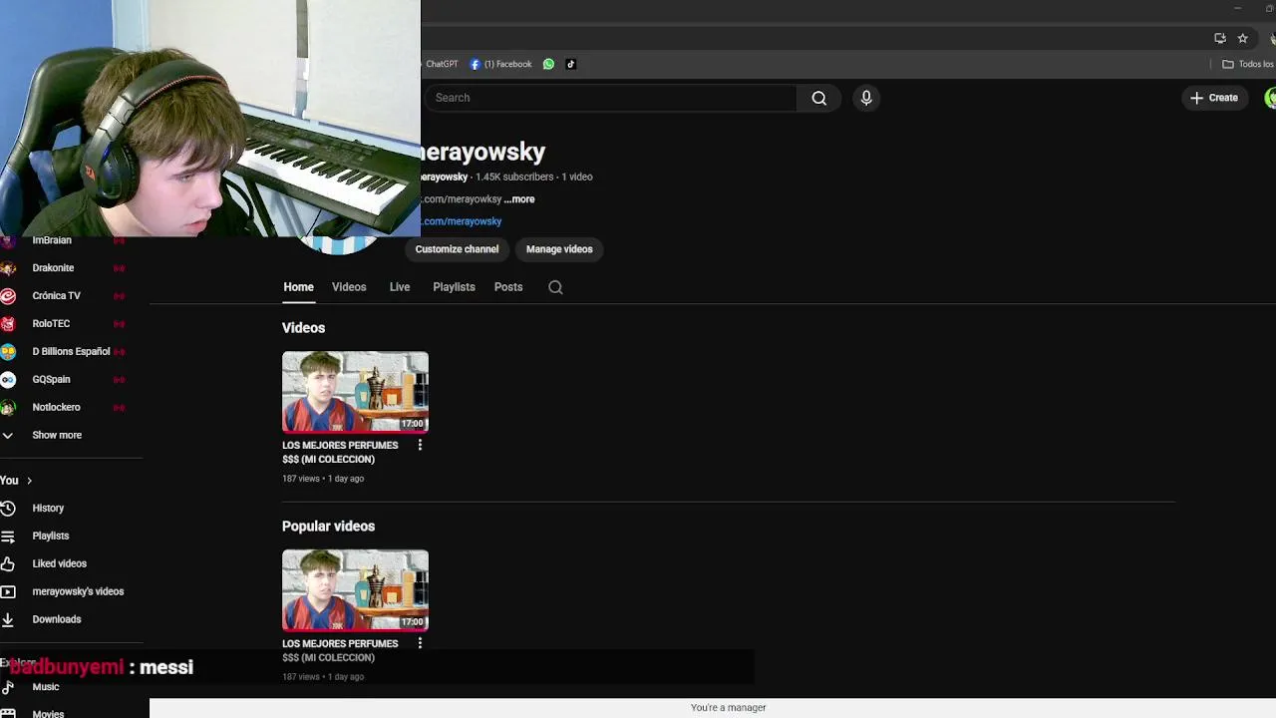The width and height of the screenshot is (1276, 718).
Task: Click the Popular videos heading
Action: point(328,527)
